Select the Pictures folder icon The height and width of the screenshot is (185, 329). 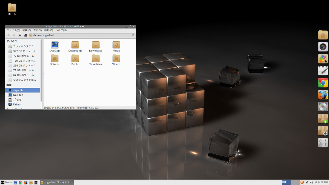(x=55, y=58)
